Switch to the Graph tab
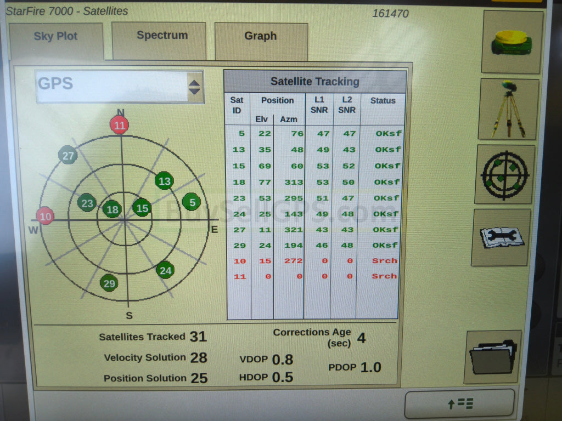The image size is (562, 421). [x=261, y=41]
